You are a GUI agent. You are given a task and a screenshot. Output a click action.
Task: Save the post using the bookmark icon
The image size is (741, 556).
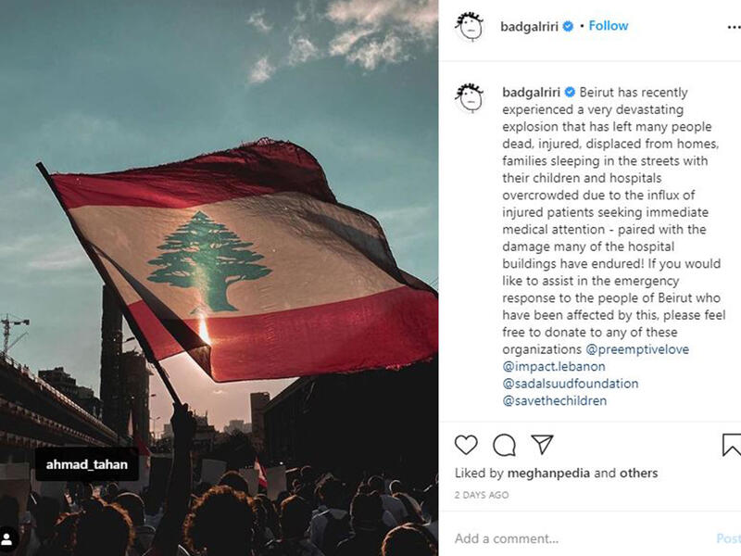731,443
